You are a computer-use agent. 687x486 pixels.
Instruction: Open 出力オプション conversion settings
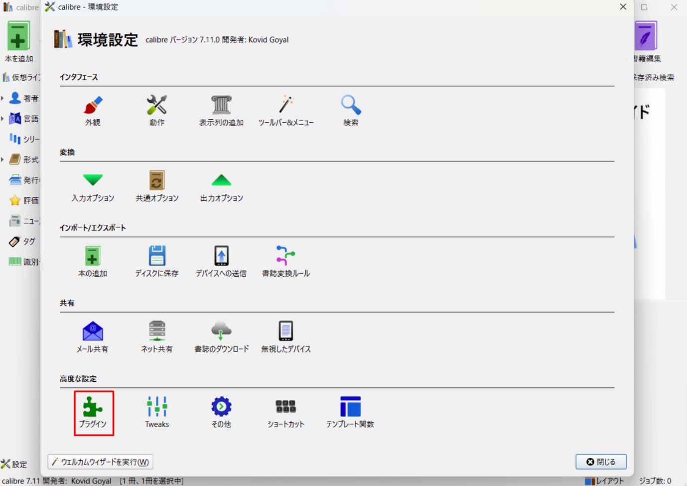[221, 187]
